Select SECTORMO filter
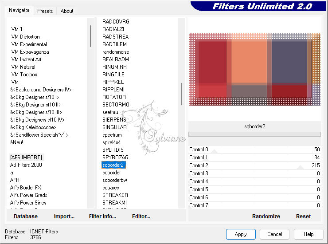 [x=116, y=105]
